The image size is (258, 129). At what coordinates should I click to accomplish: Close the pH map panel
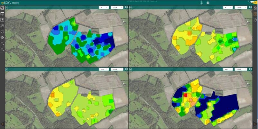[x=250, y=69]
